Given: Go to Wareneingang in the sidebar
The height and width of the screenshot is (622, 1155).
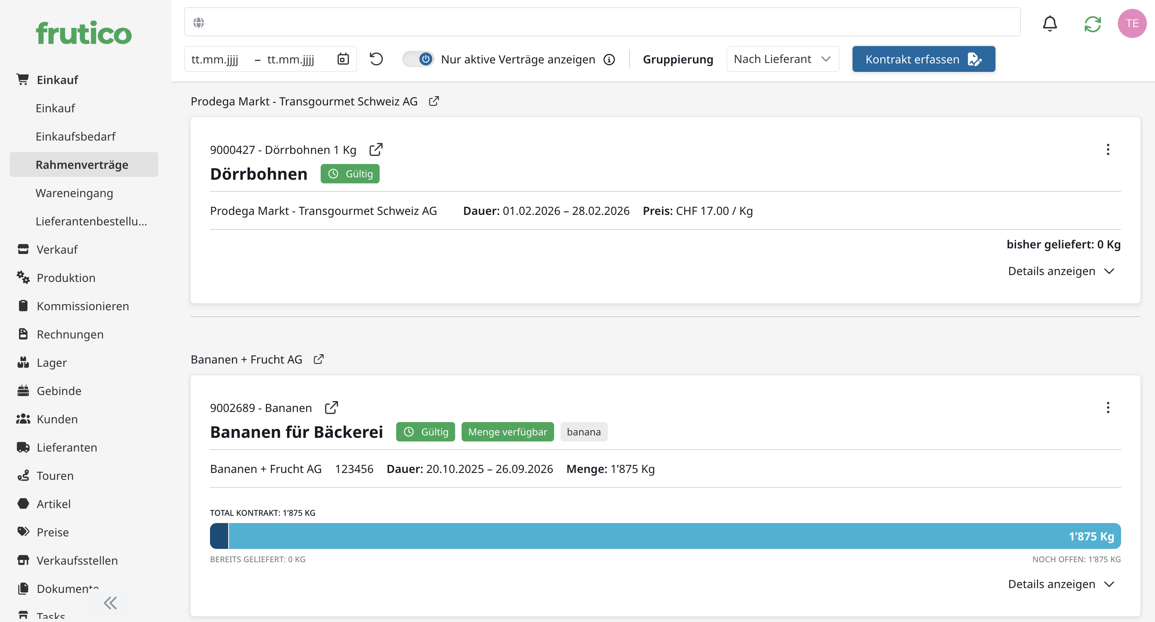Looking at the screenshot, I should point(74,193).
